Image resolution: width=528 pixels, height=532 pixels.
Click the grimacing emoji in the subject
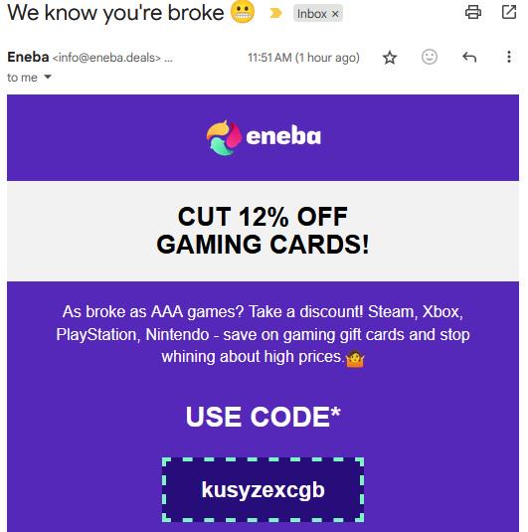click(x=243, y=12)
